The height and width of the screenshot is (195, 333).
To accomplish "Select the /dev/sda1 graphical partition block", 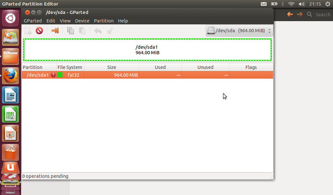I will coord(147,50).
